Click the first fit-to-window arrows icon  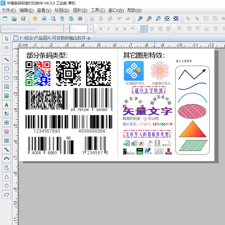point(167,19)
